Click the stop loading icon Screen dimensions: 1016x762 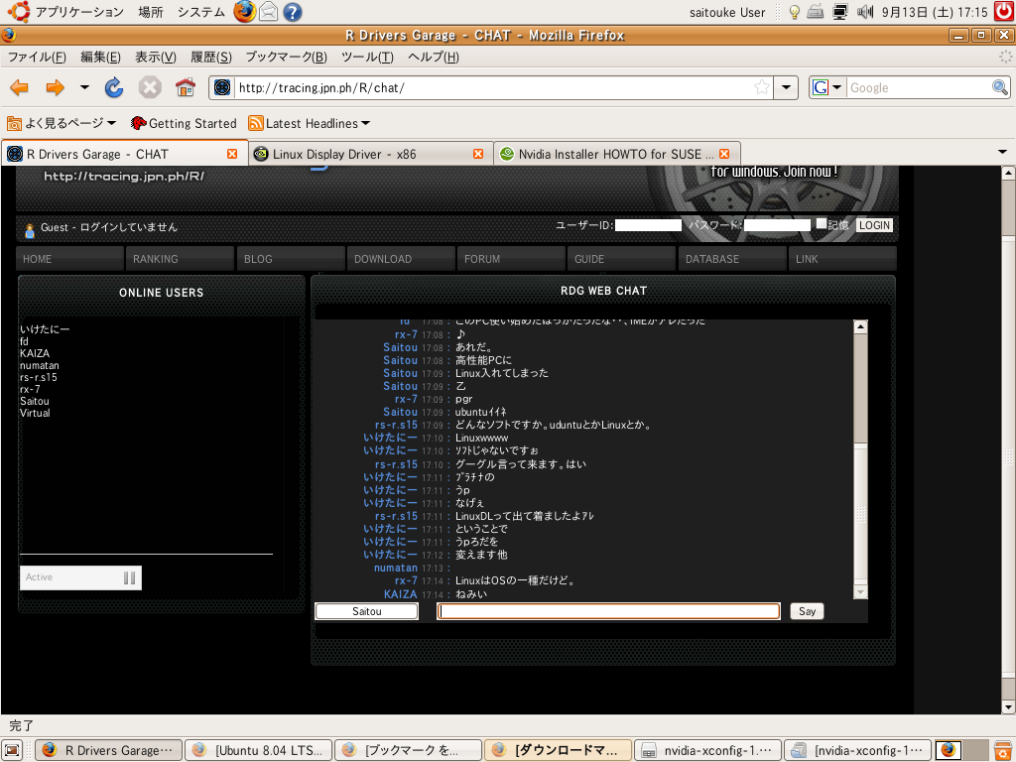[150, 87]
